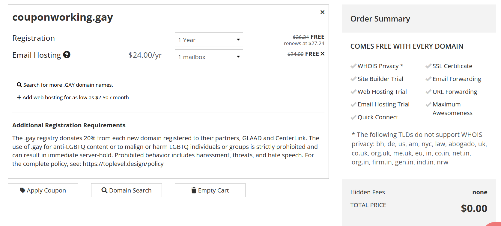Click the tag icon on Apply Coupon
The height and width of the screenshot is (226, 501).
(x=22, y=190)
